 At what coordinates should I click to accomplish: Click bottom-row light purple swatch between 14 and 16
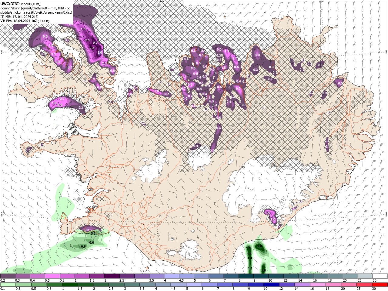pyautogui.click(x=303, y=285)
